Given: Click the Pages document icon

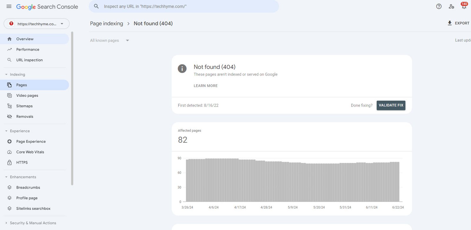Looking at the screenshot, I should coord(9,85).
